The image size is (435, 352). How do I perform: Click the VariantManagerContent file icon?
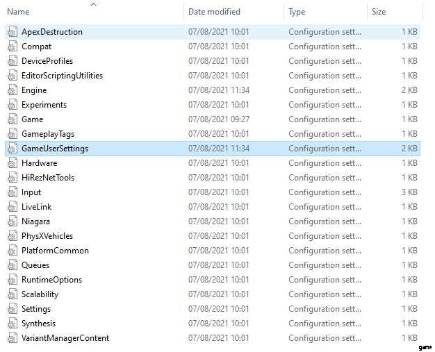pyautogui.click(x=11, y=338)
